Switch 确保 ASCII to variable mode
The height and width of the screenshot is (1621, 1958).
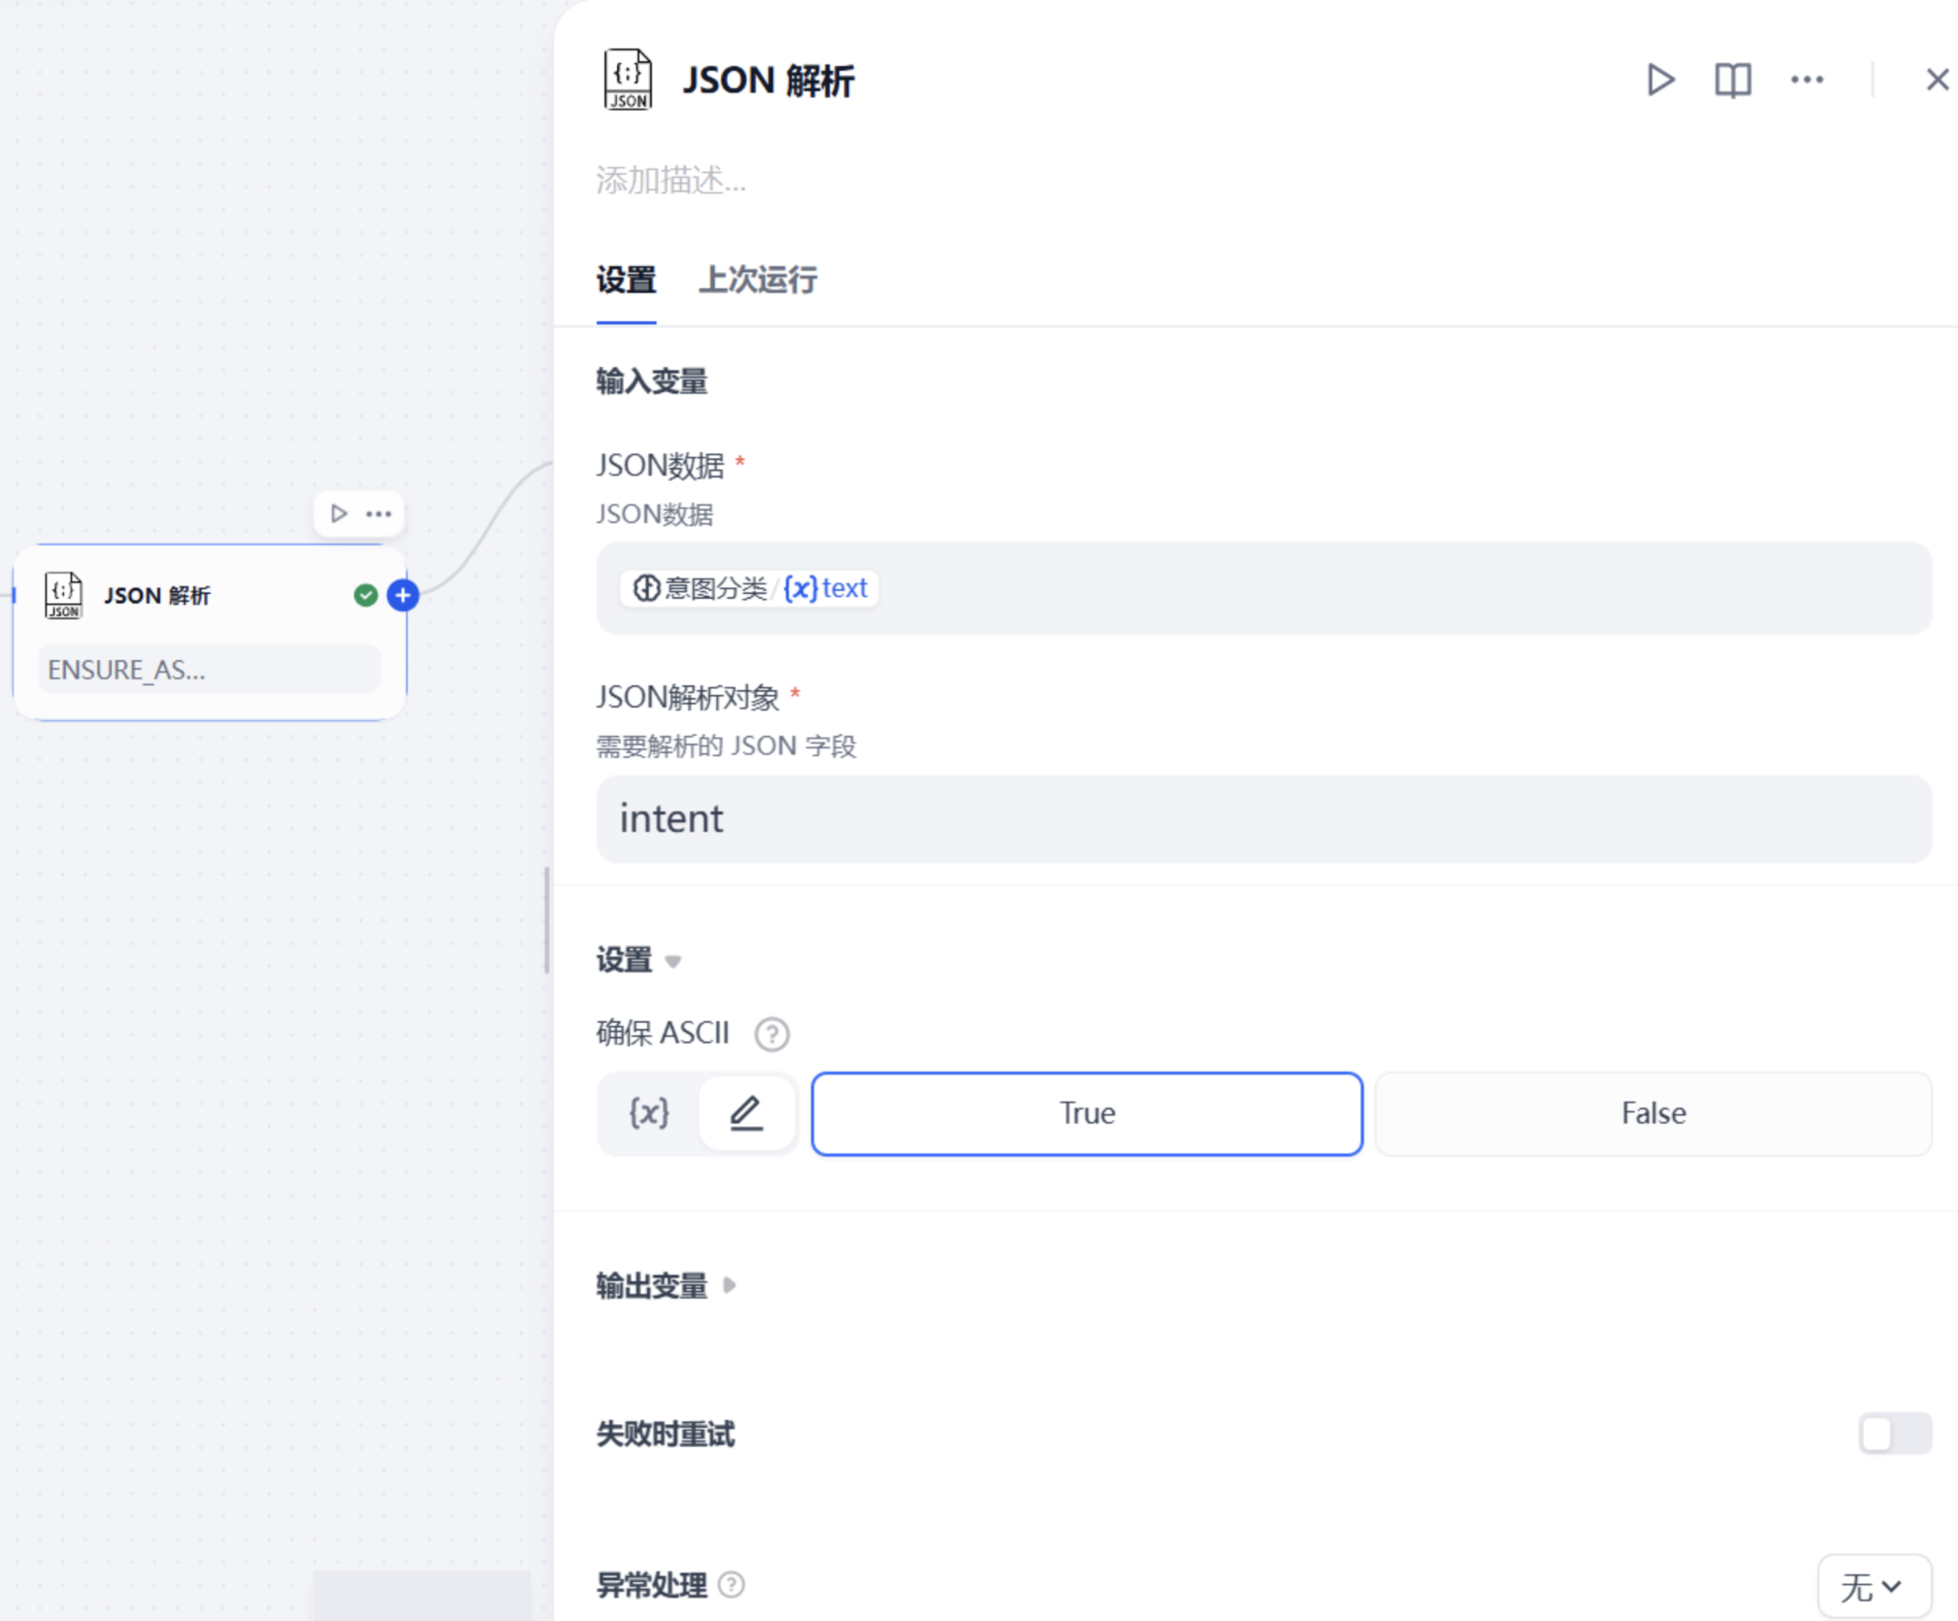point(649,1112)
